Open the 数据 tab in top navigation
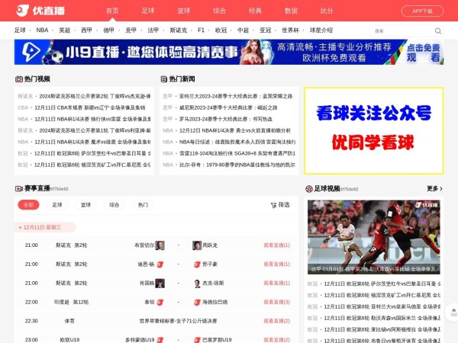Image resolution: width=458 pixels, height=343 pixels. [x=291, y=11]
